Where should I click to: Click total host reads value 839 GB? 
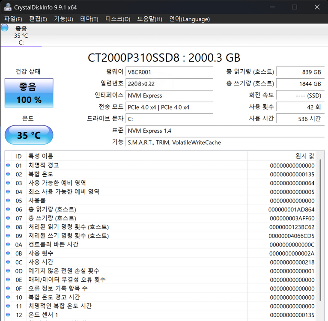point(301,72)
